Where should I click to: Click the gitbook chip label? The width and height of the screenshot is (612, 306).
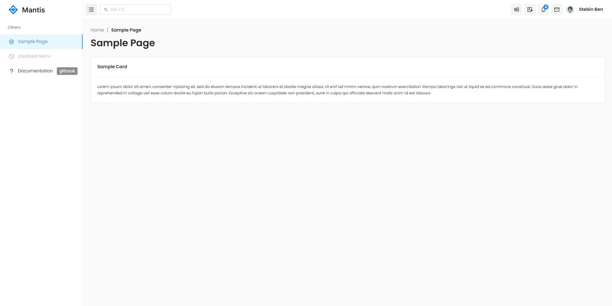(x=67, y=71)
